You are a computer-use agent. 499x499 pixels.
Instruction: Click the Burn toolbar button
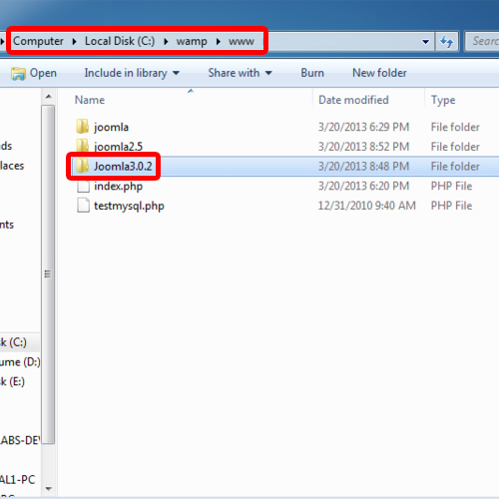312,73
